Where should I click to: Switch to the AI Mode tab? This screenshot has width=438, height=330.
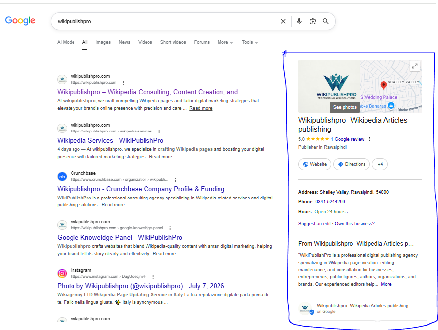[x=66, y=42]
